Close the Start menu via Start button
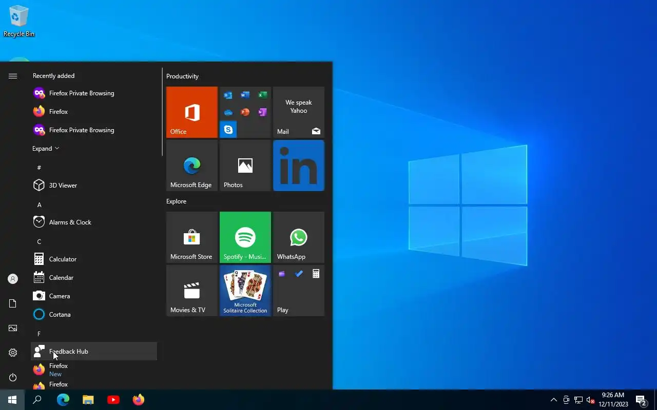The image size is (657, 410). (12, 400)
